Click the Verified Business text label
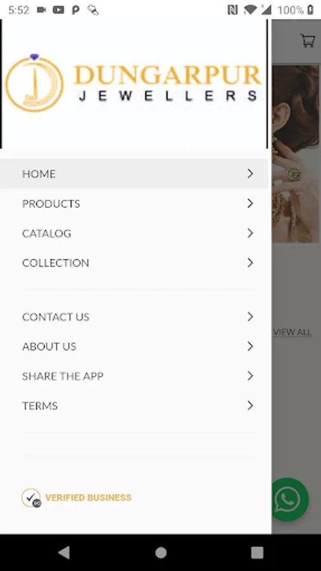 (x=88, y=498)
